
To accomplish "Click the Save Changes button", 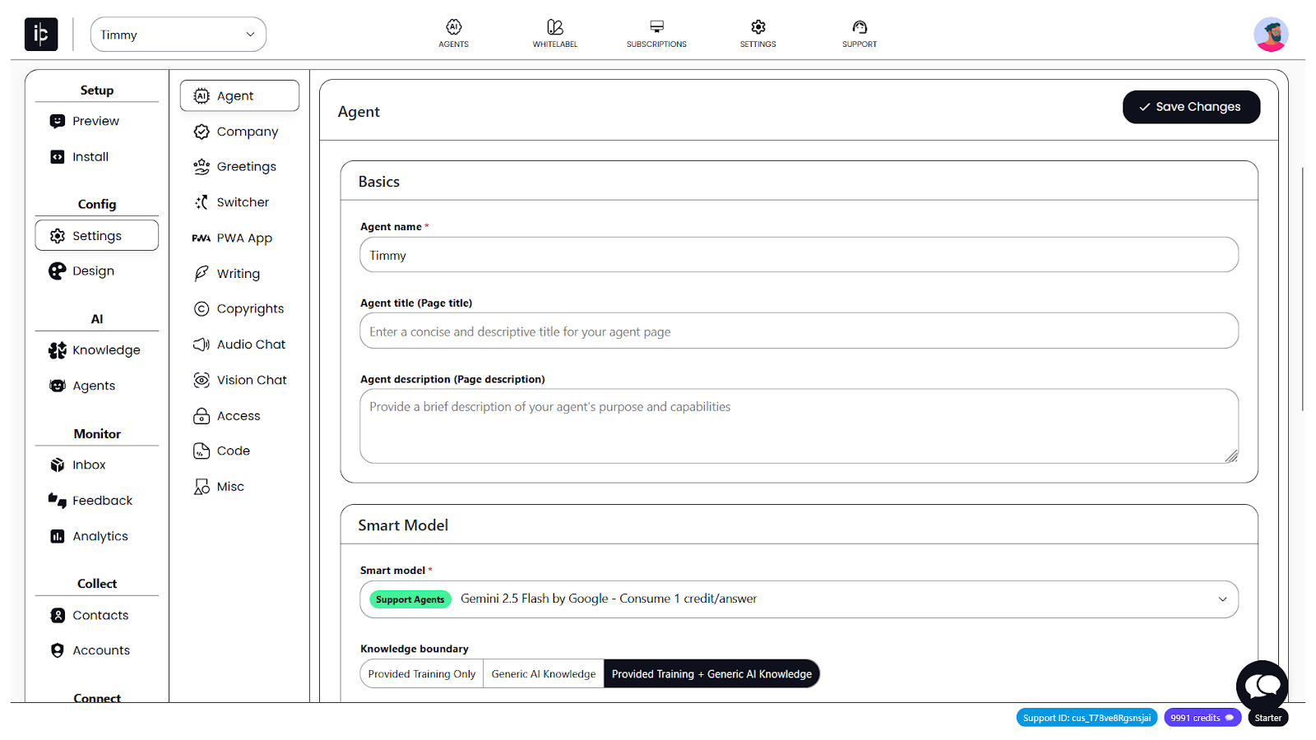I will 1190,107.
